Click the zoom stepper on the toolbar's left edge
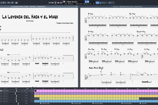 click(x=1, y=3)
